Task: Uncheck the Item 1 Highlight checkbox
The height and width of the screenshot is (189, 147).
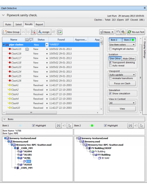Action: coord(34,126)
